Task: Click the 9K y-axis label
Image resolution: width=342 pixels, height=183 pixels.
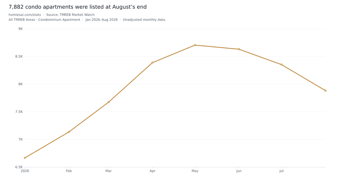Action: 21,29
